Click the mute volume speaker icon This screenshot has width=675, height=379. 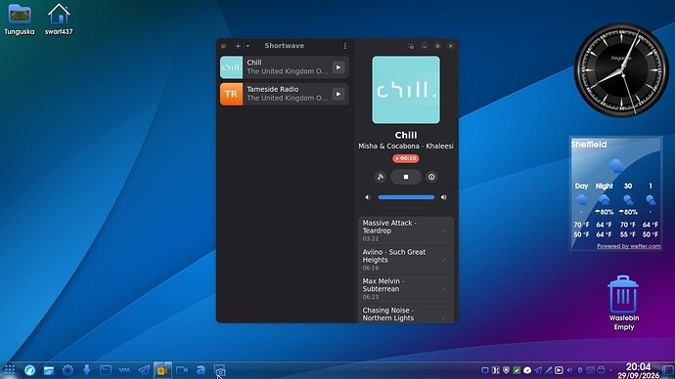368,197
